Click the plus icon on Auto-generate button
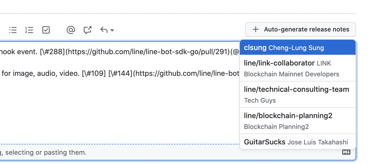The height and width of the screenshot is (164, 368). (255, 29)
